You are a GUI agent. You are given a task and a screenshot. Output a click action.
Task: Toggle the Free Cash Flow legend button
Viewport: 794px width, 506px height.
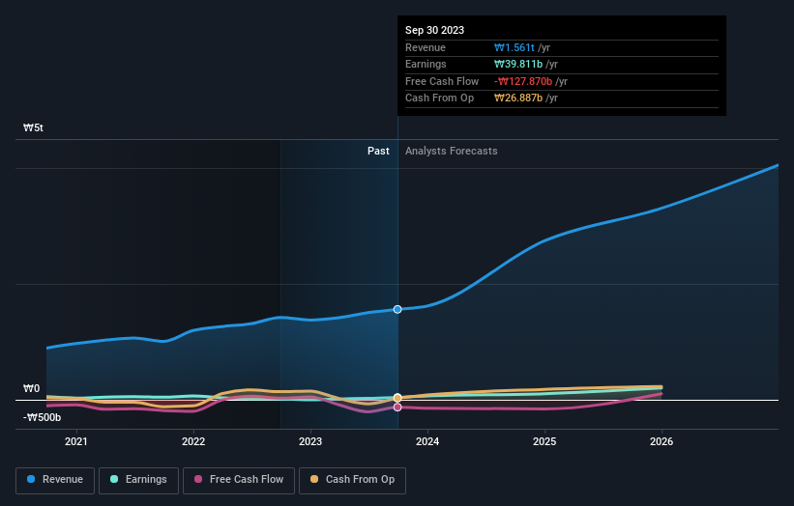tap(239, 480)
